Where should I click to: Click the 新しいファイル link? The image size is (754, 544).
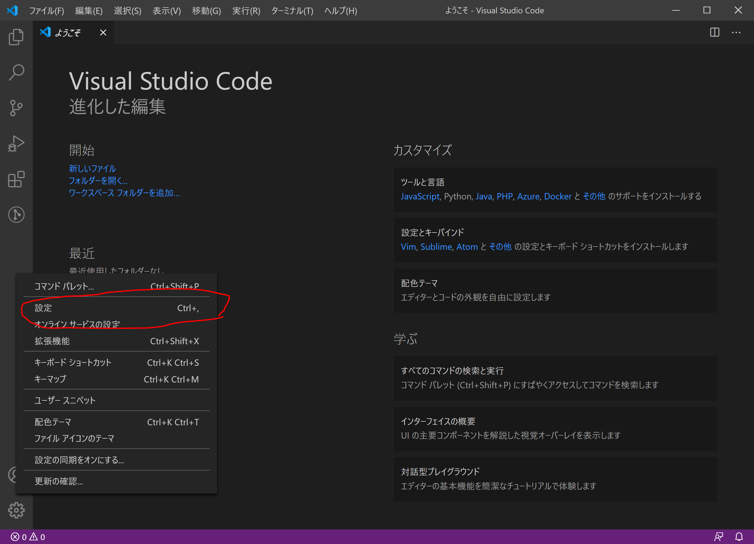tap(92, 168)
